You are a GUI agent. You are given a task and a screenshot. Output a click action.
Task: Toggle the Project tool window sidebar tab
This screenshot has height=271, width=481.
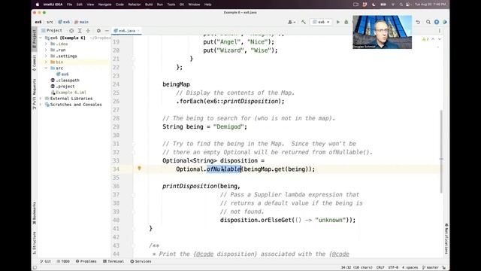tap(35, 38)
